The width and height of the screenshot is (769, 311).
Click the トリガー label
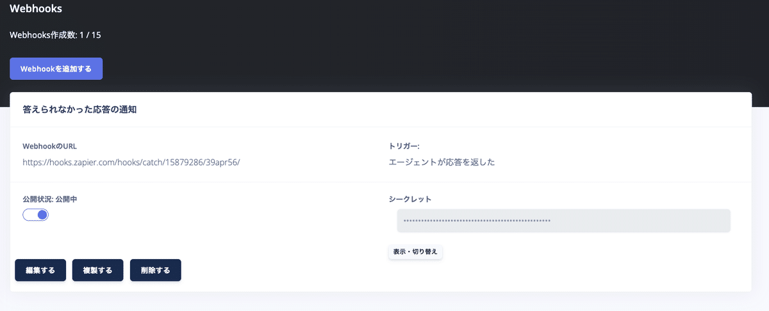404,146
